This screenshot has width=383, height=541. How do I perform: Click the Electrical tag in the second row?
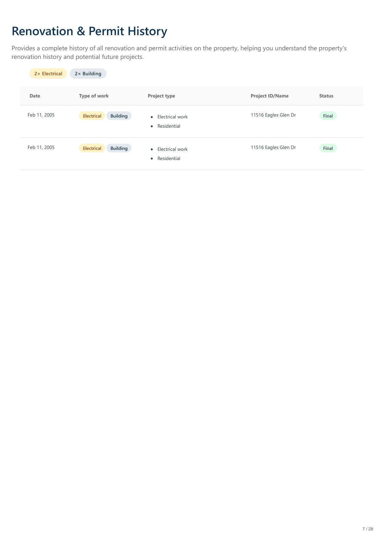tap(92, 148)
